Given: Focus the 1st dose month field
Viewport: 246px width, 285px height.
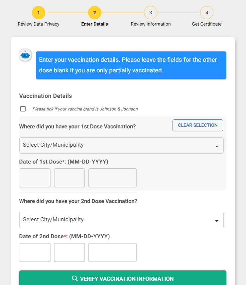Looking at the screenshot, I should [x=35, y=178].
